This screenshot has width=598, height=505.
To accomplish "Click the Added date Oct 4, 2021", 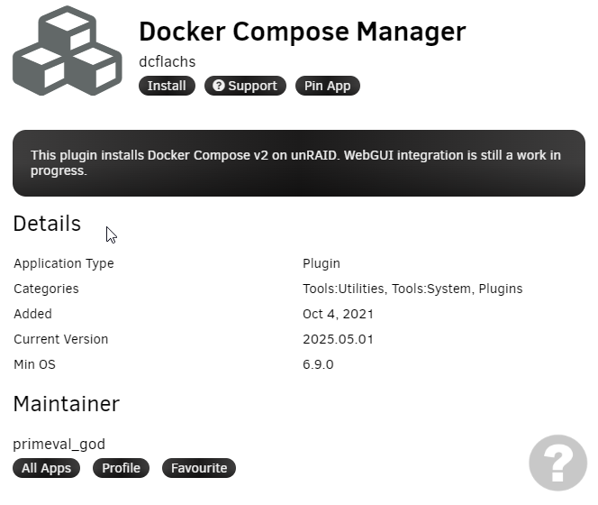I will point(338,314).
